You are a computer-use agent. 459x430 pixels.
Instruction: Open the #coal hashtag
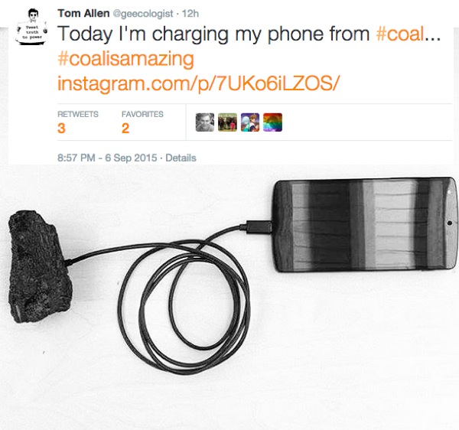pos(399,34)
